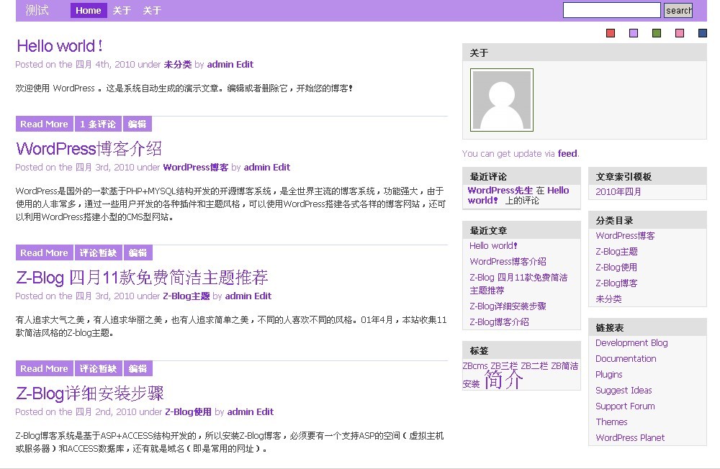The width and height of the screenshot is (720, 469).
Task: Click the ZB二栏 tag
Action: pos(534,366)
